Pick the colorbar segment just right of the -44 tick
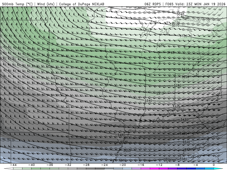 point(18,169)
